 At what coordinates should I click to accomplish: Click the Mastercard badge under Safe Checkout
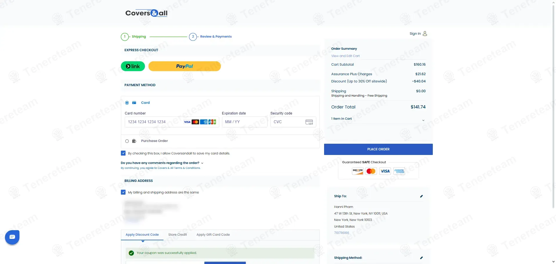click(371, 171)
